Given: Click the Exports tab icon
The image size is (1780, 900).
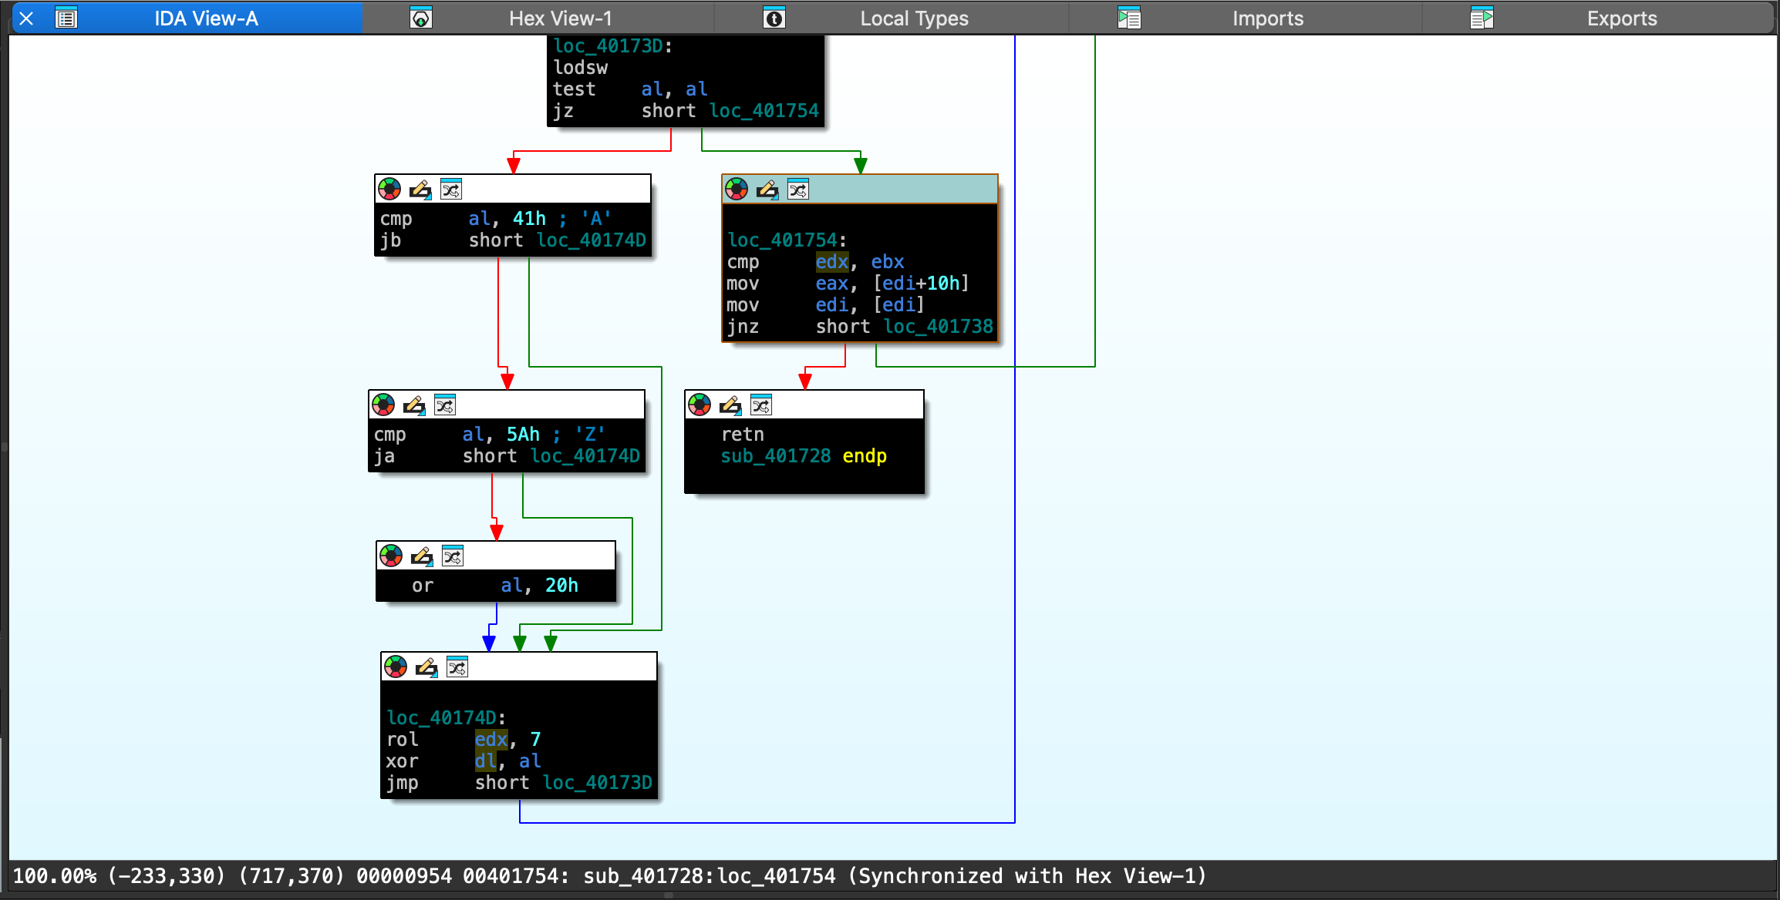Looking at the screenshot, I should click(x=1482, y=18).
